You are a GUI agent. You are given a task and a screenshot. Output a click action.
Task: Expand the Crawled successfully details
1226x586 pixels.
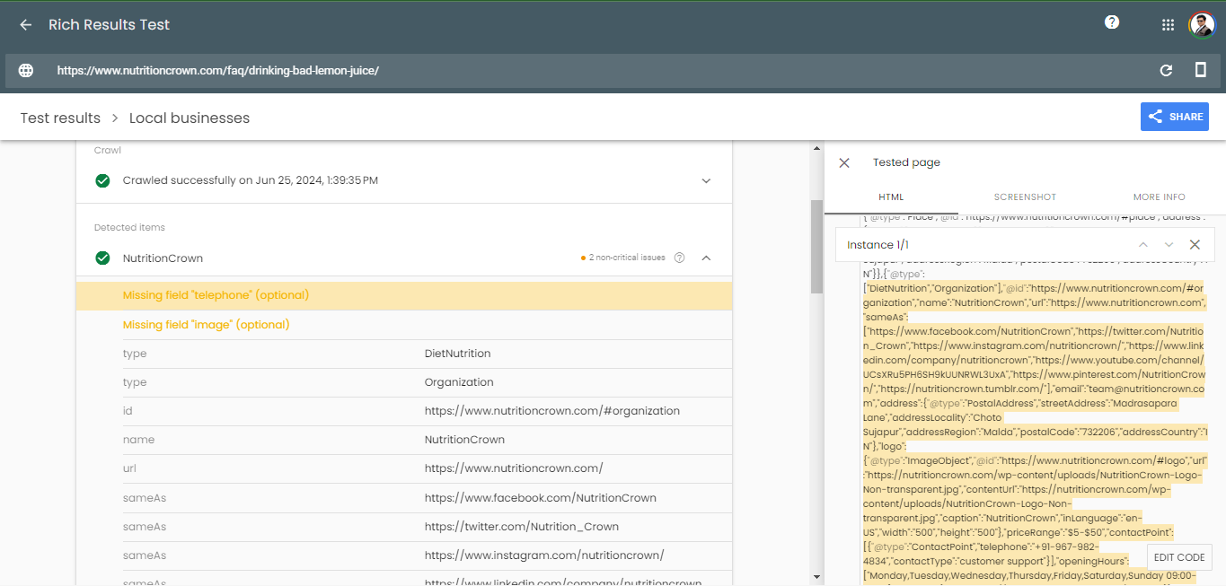point(706,180)
